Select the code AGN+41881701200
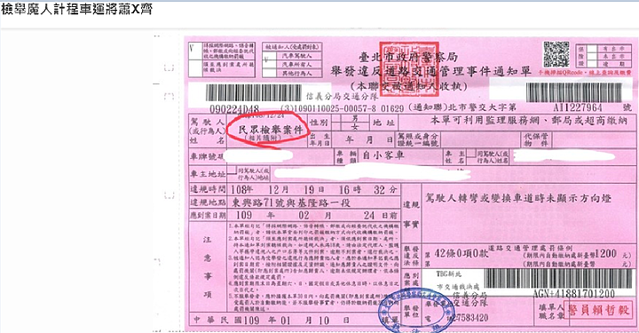Screen dimensions: 639x333 click(573, 293)
